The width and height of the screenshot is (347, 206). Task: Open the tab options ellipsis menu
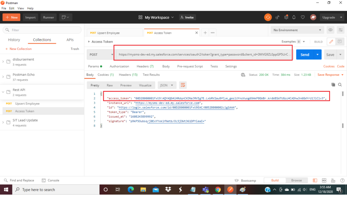[x=212, y=33]
